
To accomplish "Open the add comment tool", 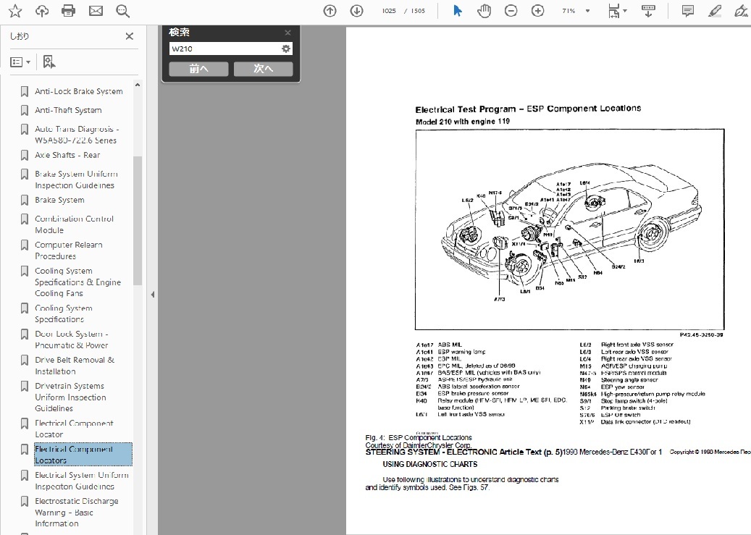I will point(687,11).
